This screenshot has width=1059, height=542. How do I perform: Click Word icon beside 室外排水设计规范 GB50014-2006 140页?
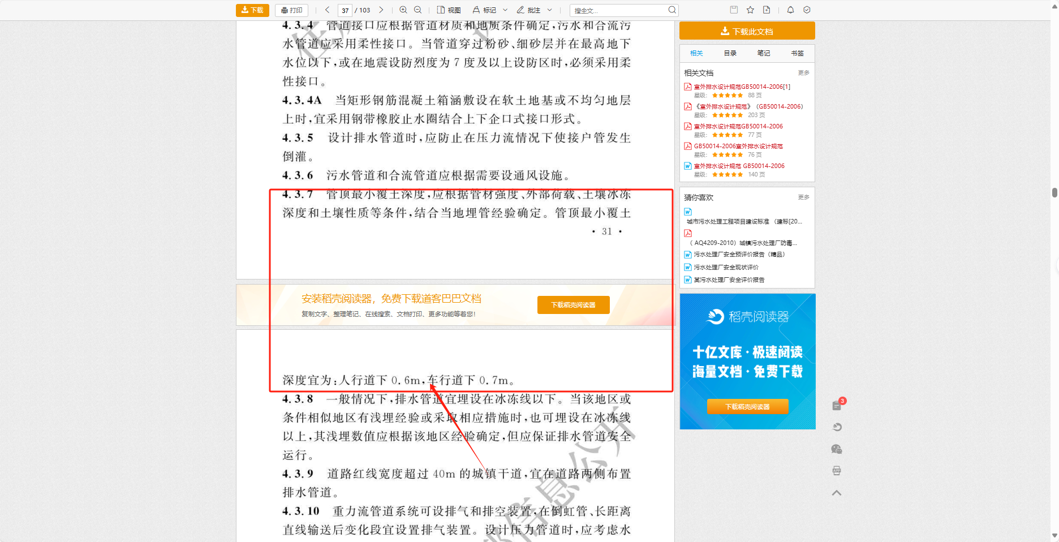688,166
